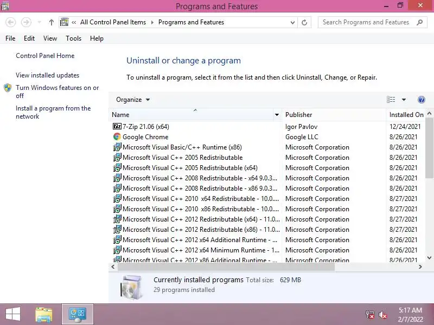434x325 pixels.
Task: Select 'Microsoft Visual Basic/C++ Runtime (x86)' name
Action: [x=182, y=147]
